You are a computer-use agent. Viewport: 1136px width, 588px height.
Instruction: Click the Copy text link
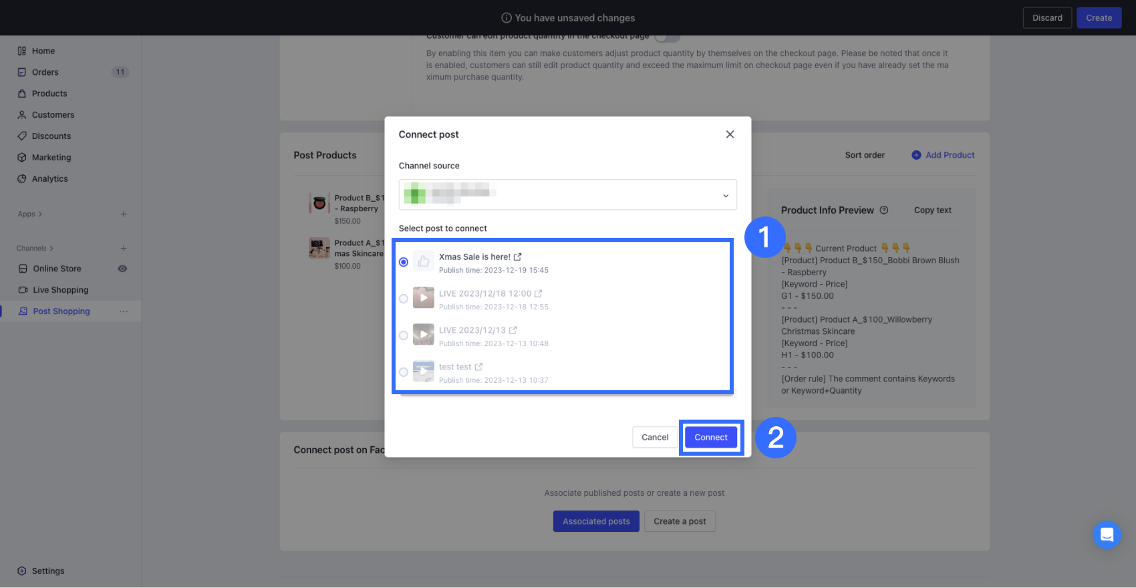pos(933,210)
